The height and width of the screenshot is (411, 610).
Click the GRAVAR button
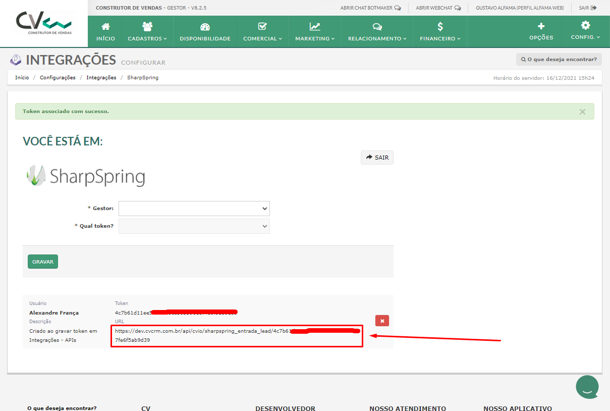pos(43,262)
